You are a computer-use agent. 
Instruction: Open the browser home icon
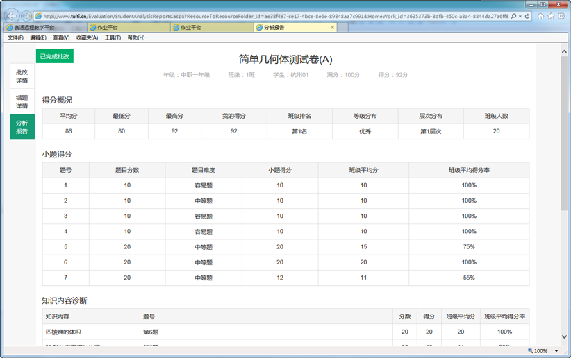541,16
